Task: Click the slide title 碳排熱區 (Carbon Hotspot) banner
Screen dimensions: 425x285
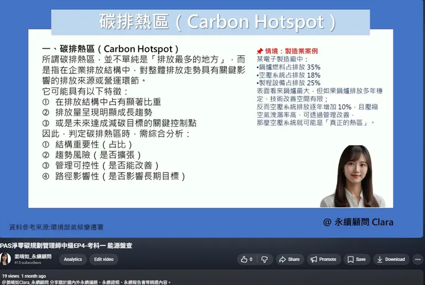Action: point(211,22)
